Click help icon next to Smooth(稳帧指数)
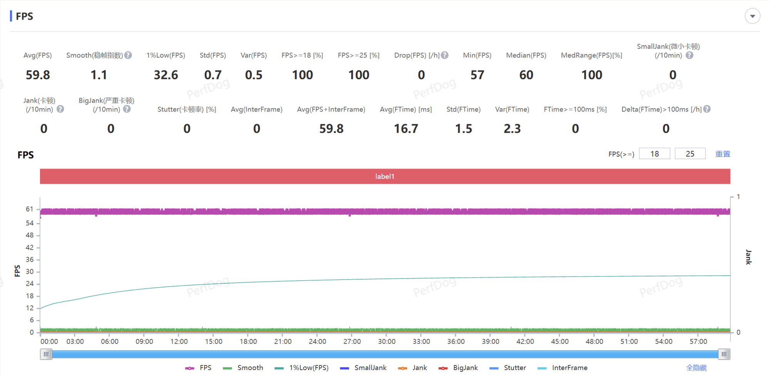The width and height of the screenshot is (770, 375). [x=128, y=55]
